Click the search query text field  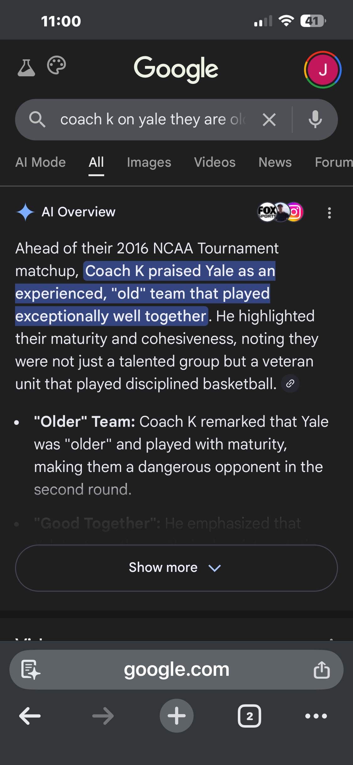click(x=154, y=120)
